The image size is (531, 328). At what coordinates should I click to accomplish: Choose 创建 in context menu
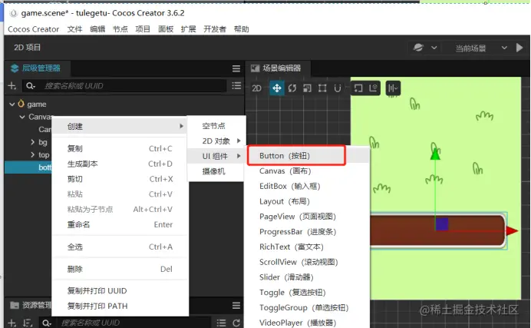click(x=120, y=127)
